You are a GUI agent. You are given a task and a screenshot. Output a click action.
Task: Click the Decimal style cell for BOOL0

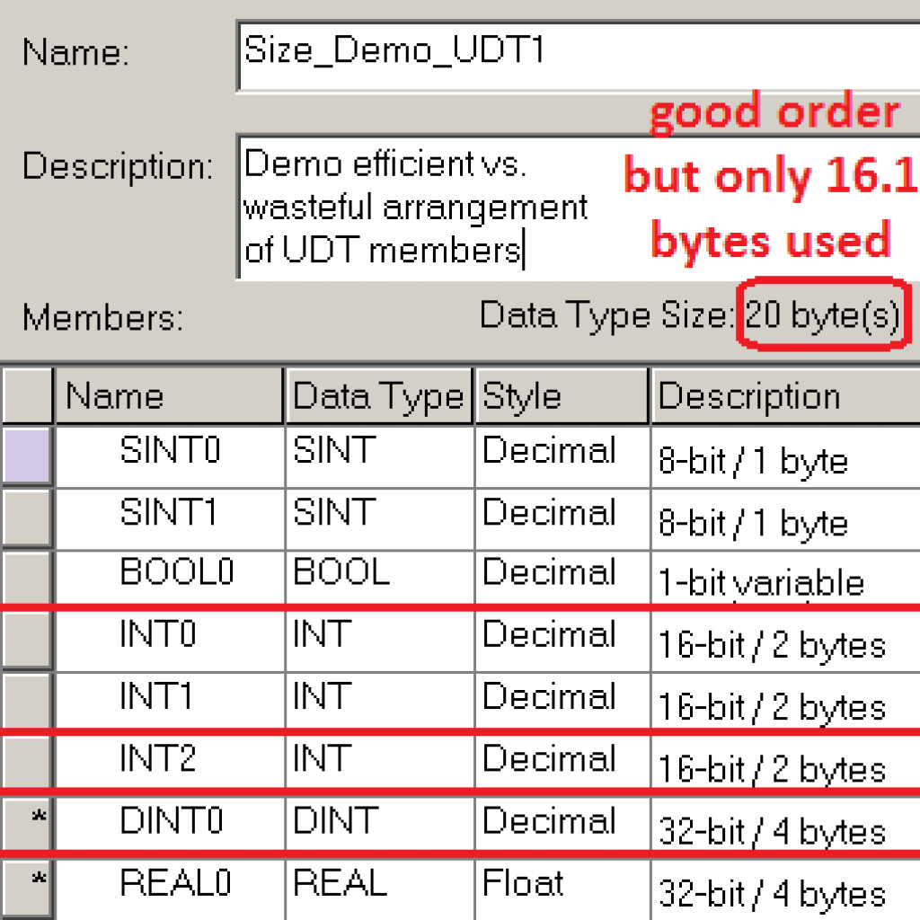(x=562, y=578)
